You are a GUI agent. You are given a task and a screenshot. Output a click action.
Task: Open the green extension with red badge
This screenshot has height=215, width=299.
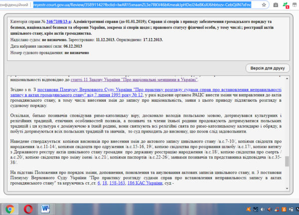tap(286, 5)
